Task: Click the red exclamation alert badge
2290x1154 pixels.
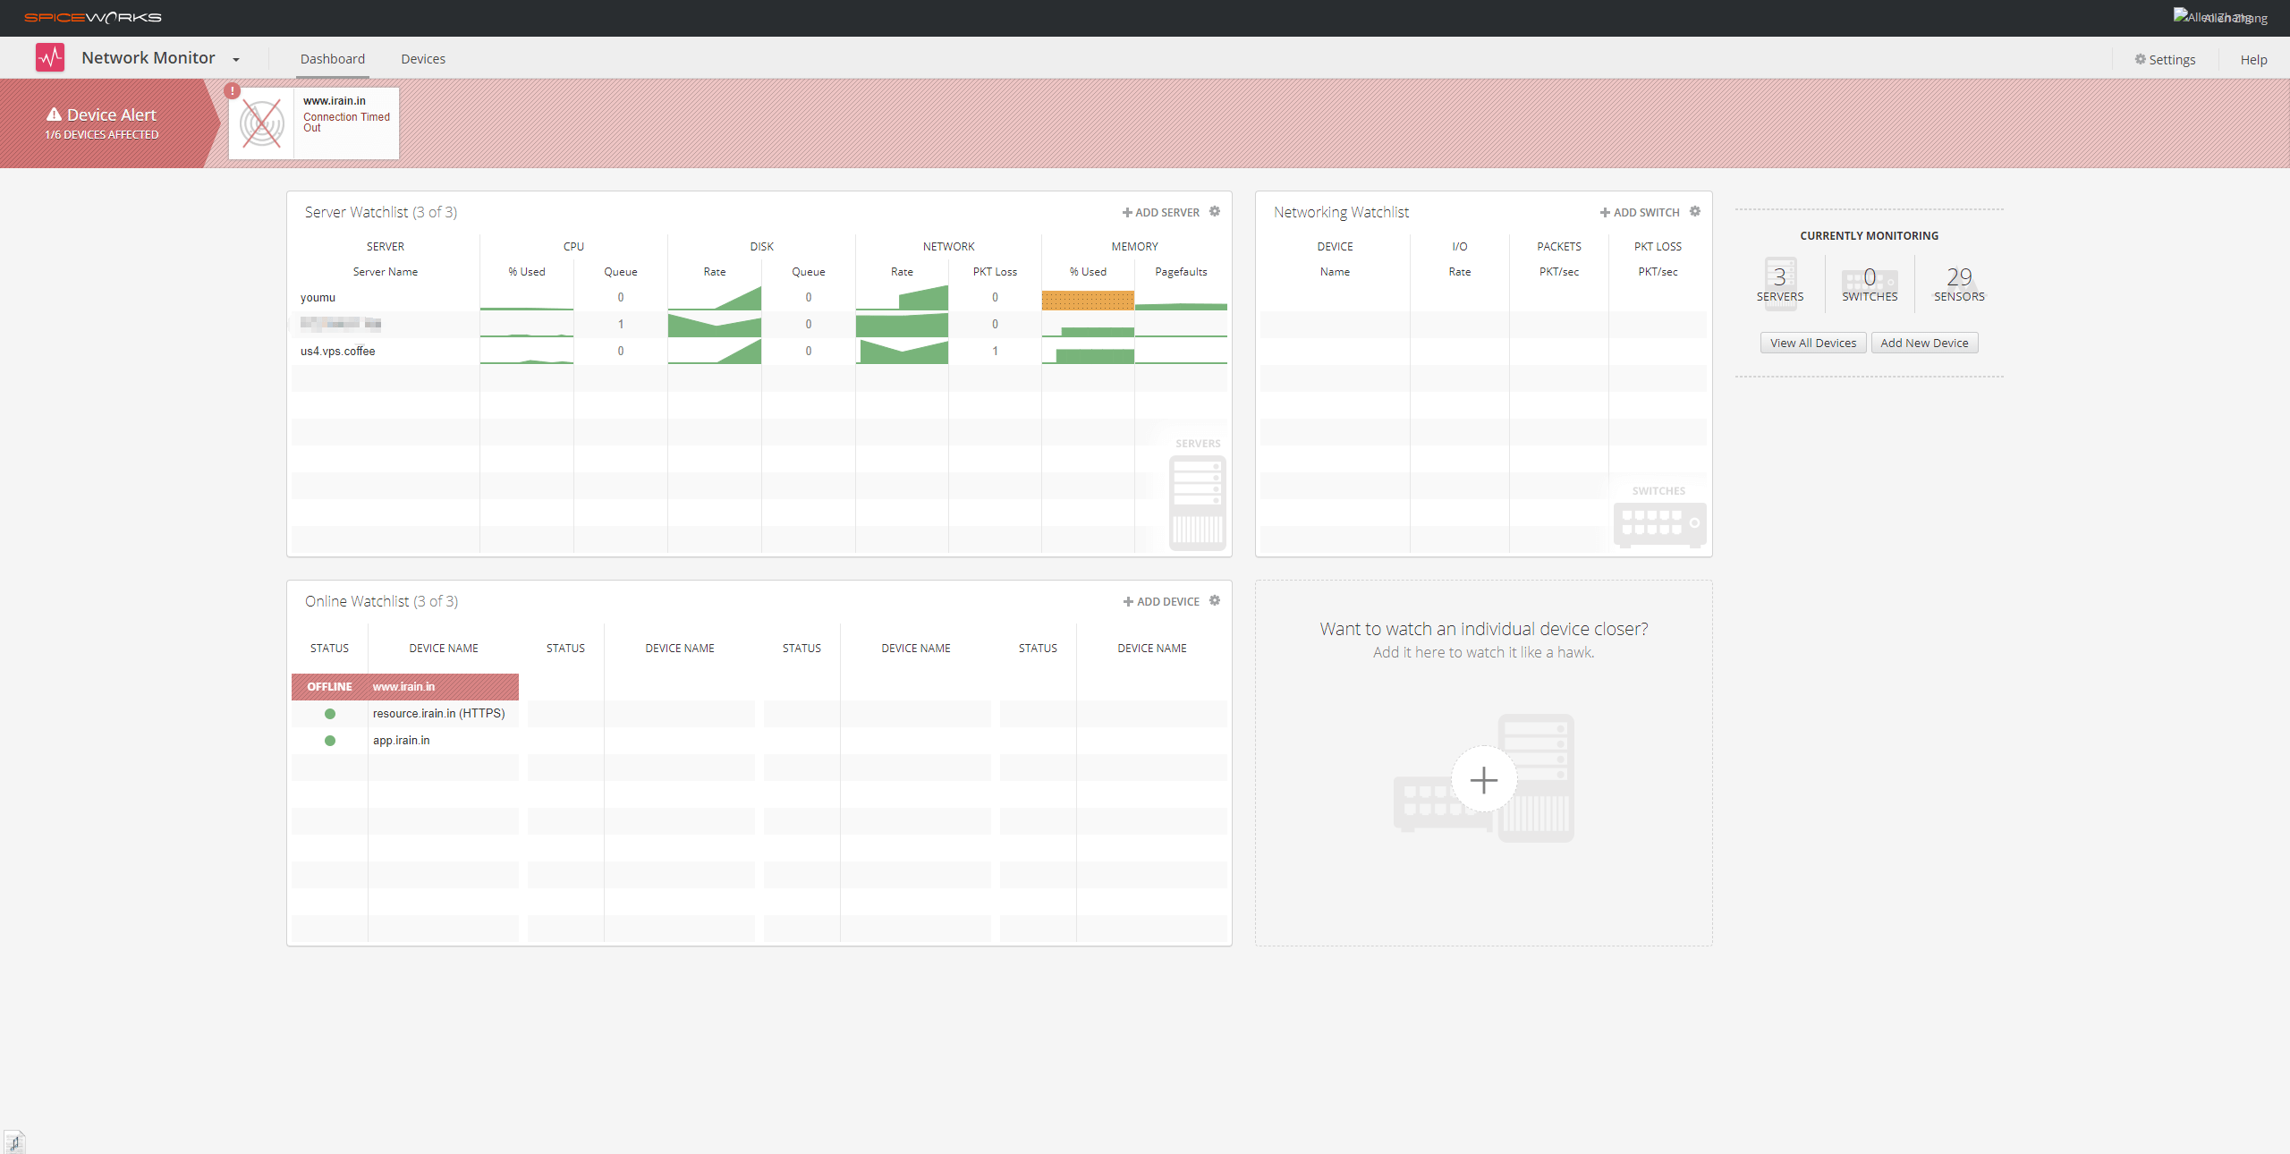Action: [x=233, y=90]
